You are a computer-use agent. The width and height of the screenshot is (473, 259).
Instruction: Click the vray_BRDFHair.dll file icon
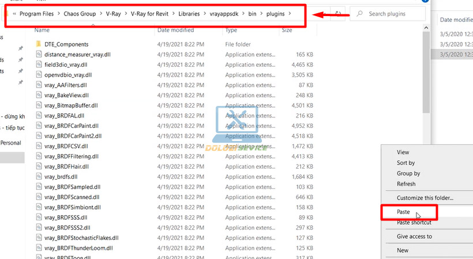click(x=38, y=166)
